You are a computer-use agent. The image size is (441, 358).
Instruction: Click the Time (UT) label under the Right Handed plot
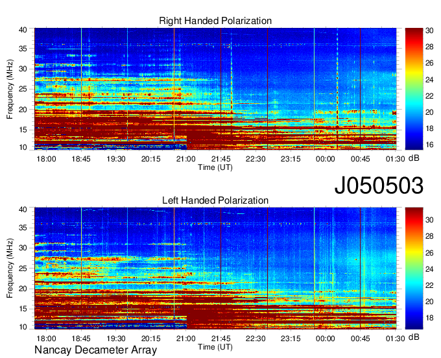[x=215, y=167]
